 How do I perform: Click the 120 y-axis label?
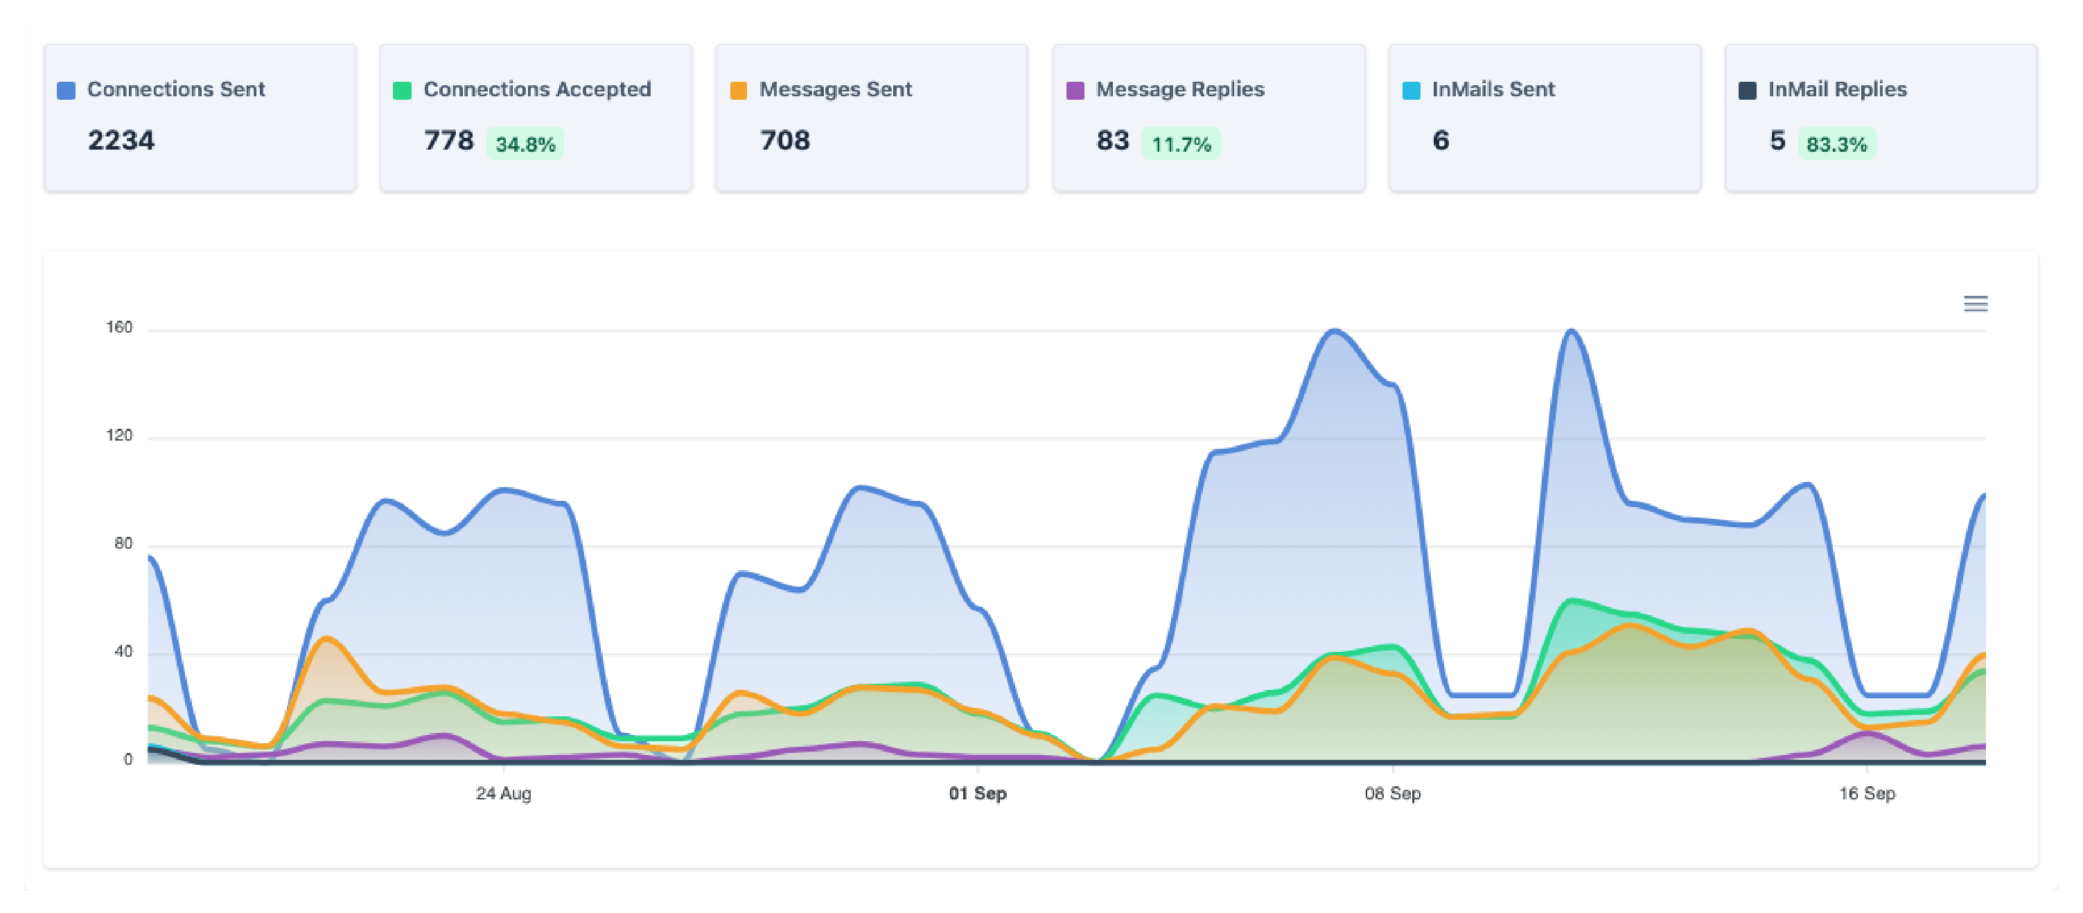[119, 436]
